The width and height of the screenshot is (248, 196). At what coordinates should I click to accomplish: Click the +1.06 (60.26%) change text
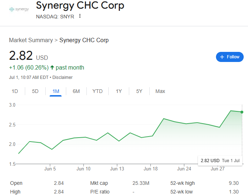(x=29, y=68)
